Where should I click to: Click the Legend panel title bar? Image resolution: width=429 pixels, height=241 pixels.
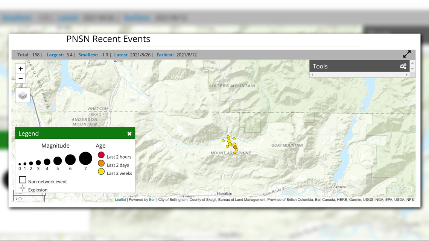pyautogui.click(x=75, y=133)
